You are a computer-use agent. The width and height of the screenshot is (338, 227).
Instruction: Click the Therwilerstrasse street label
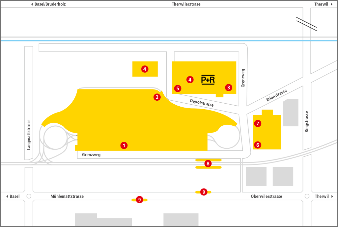(x=186, y=4)
